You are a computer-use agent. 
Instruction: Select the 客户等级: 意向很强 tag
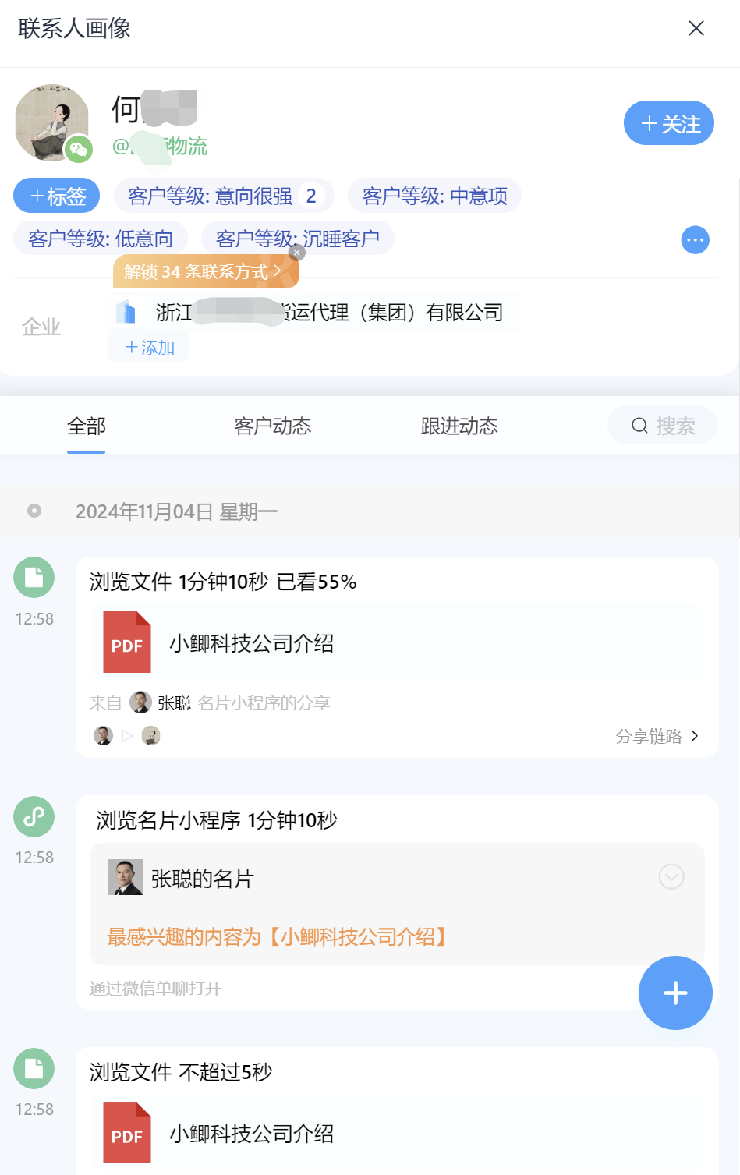(x=224, y=196)
